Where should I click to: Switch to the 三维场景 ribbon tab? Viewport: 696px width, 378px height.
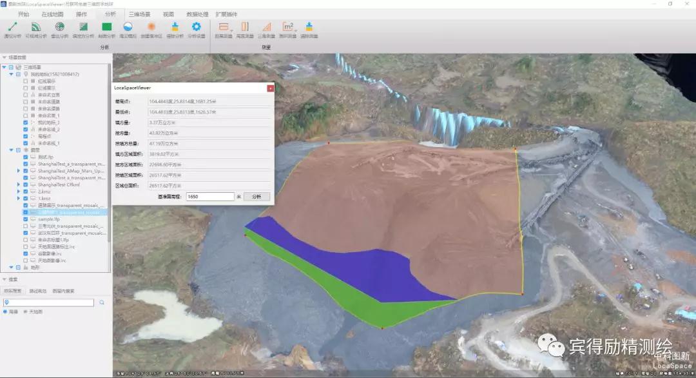click(x=139, y=14)
